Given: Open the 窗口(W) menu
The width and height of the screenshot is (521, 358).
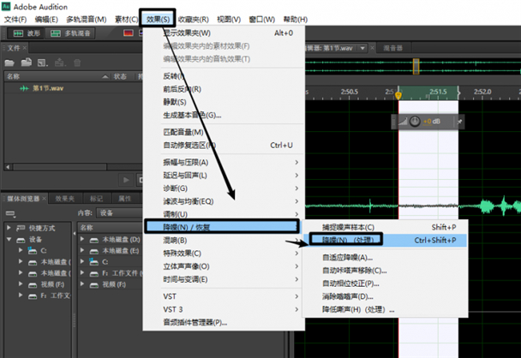Looking at the screenshot, I should pos(262,20).
